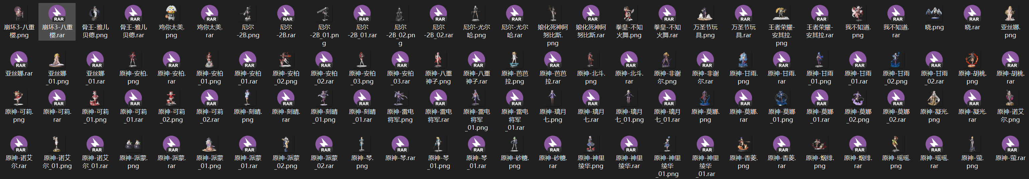This screenshot has height=179, width=1029.
Task: Select the 亚丝娜.rar archive icon
Action: point(19,60)
